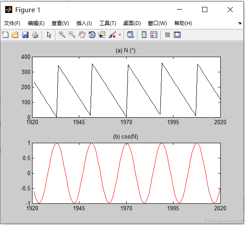Maximize the Figure 1 window
This screenshot has width=245, height=225.
pyautogui.click(x=205, y=10)
